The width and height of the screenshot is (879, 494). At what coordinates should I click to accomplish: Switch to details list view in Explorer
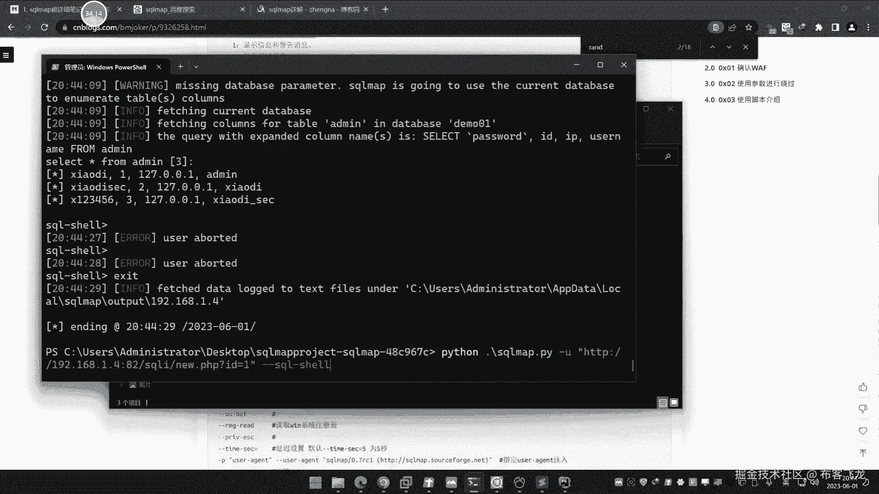[x=662, y=403]
